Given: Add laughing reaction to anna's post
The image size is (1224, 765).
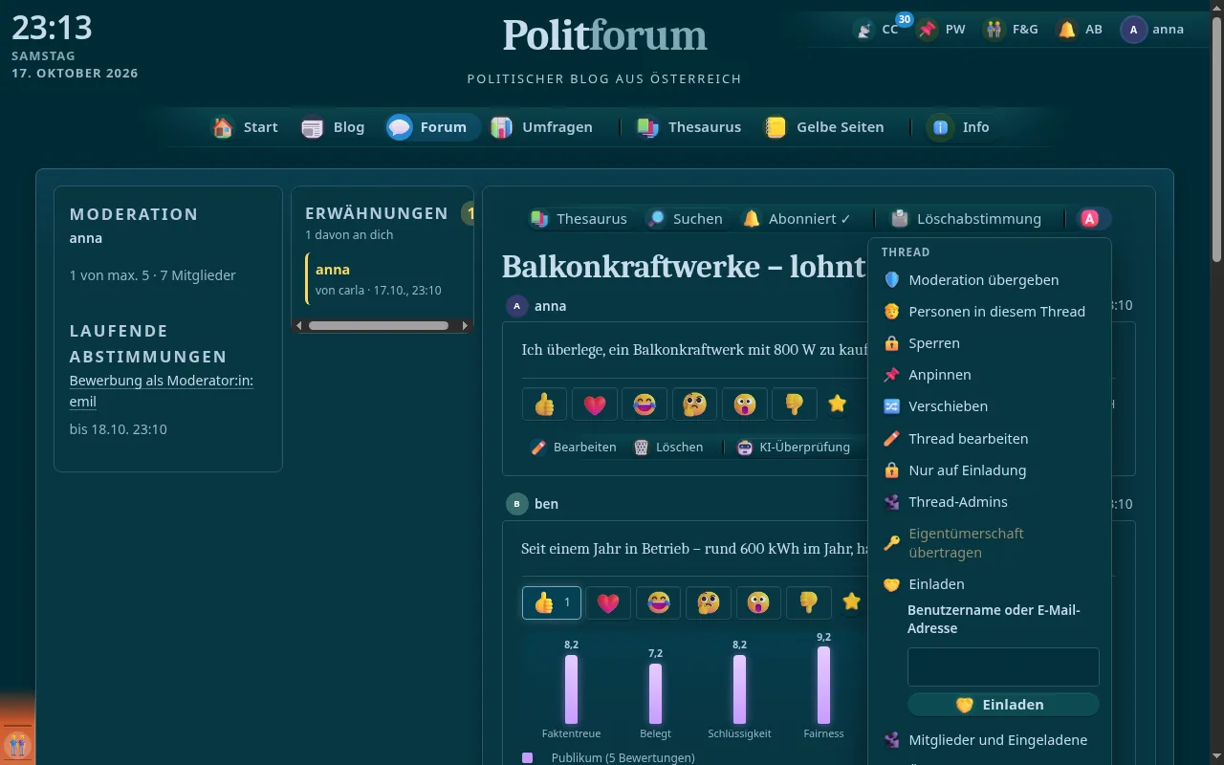Looking at the screenshot, I should [x=645, y=404].
